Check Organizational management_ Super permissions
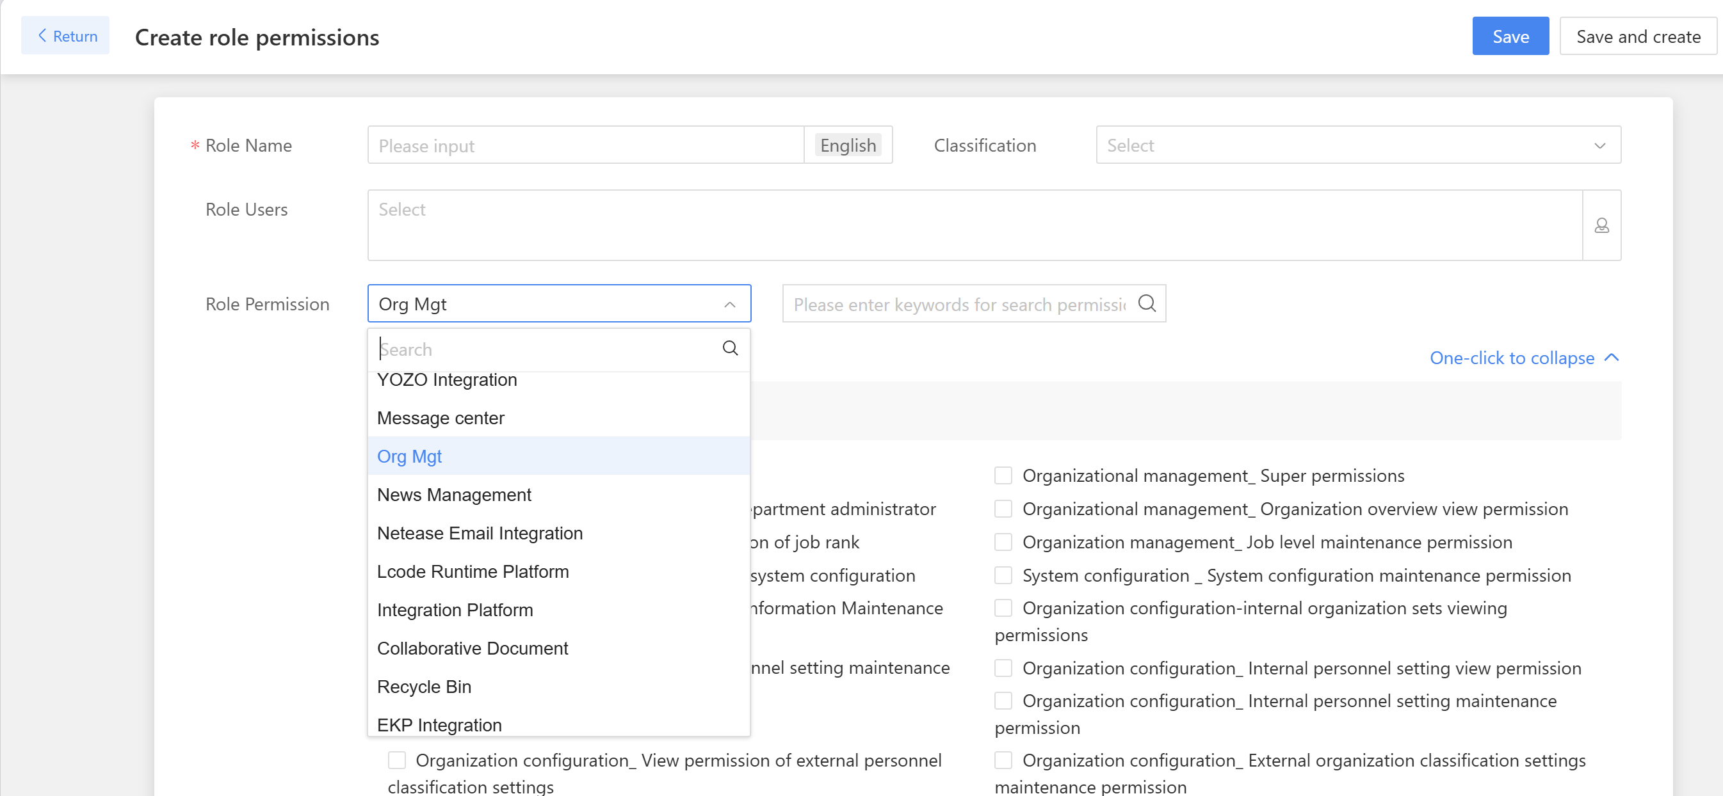1723x796 pixels. tap(1003, 475)
